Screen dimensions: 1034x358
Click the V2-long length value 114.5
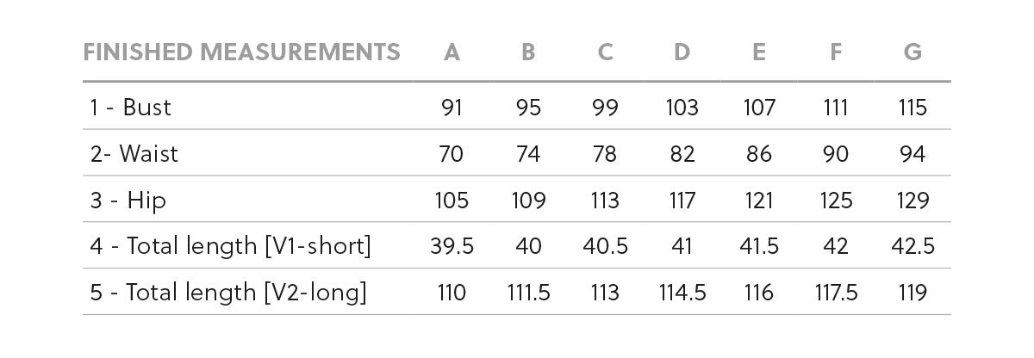[x=682, y=293]
